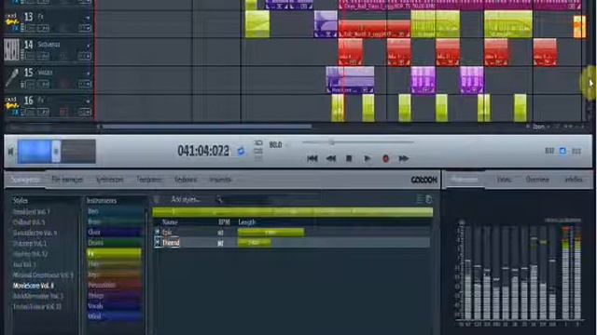The width and height of the screenshot is (597, 335).
Task: Click the icon left of Add styles
Action: (157, 199)
